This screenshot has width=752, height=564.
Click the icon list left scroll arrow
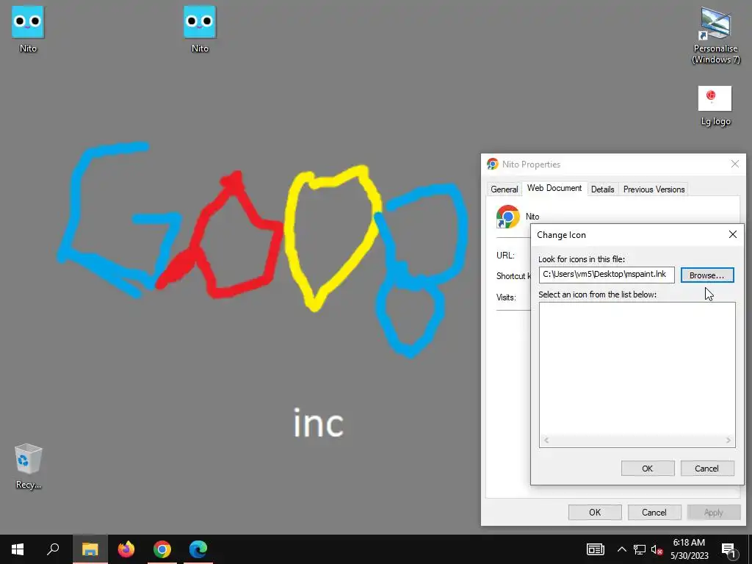[546, 441]
